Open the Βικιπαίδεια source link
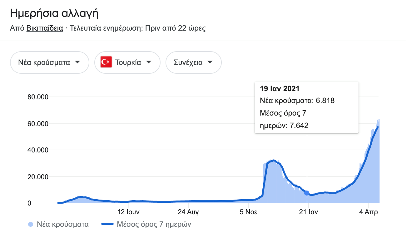This screenshot has width=406, height=228. [x=45, y=28]
